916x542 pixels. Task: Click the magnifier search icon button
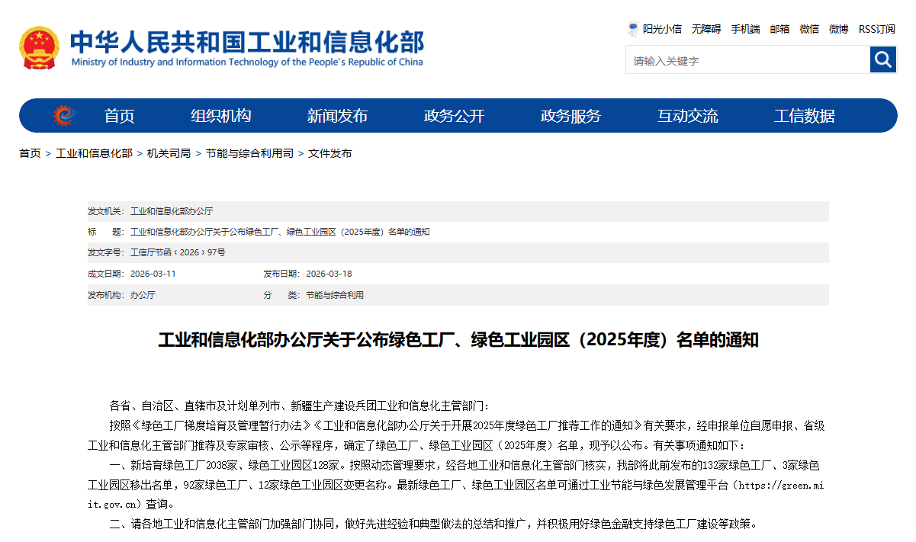tap(883, 59)
